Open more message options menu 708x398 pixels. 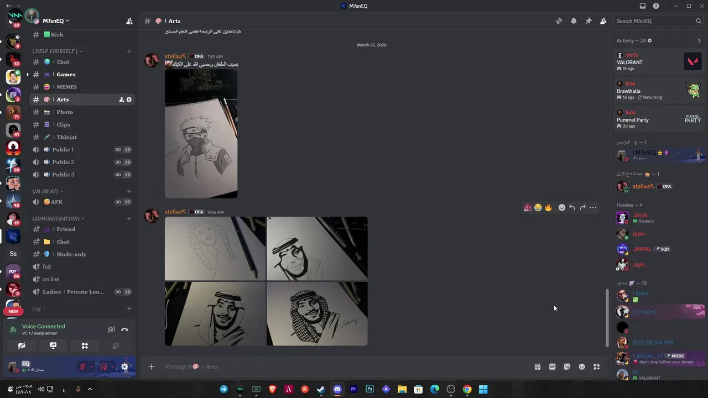coord(593,208)
